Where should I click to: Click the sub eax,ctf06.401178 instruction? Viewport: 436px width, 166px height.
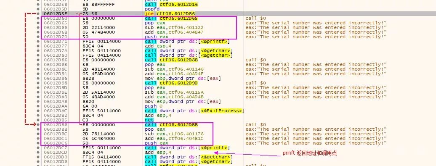click(x=174, y=134)
